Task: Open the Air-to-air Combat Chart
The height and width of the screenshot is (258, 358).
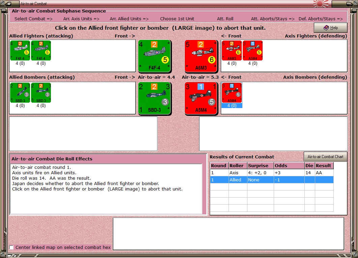Action: 325,157
